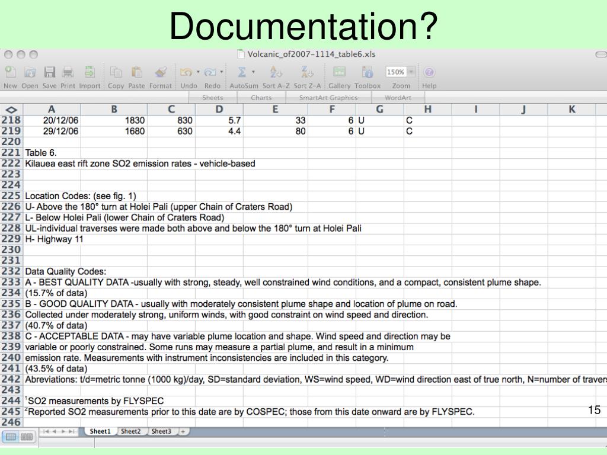
Task: Select row 246 header
Action: (x=11, y=422)
